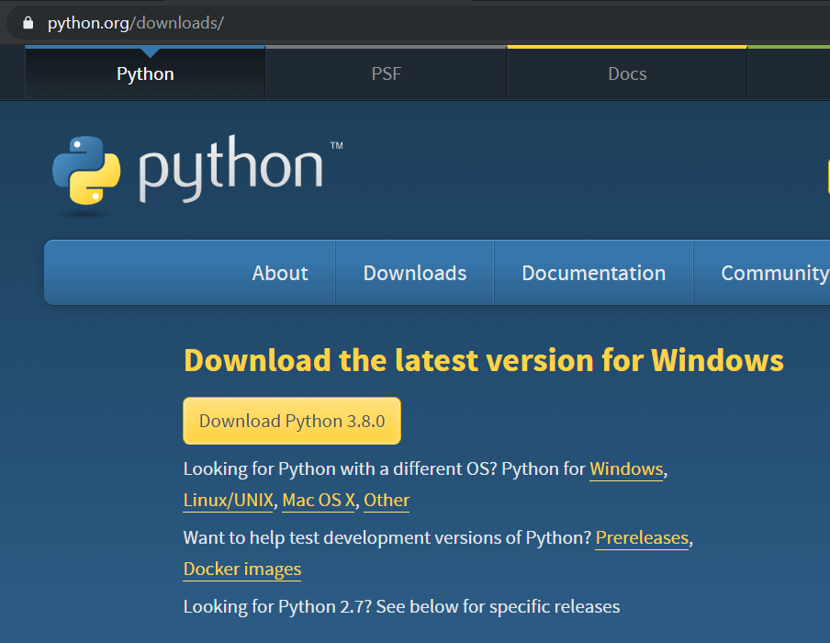Click Download Python 3.8.0 button
The width and height of the screenshot is (830, 643).
pos(292,421)
